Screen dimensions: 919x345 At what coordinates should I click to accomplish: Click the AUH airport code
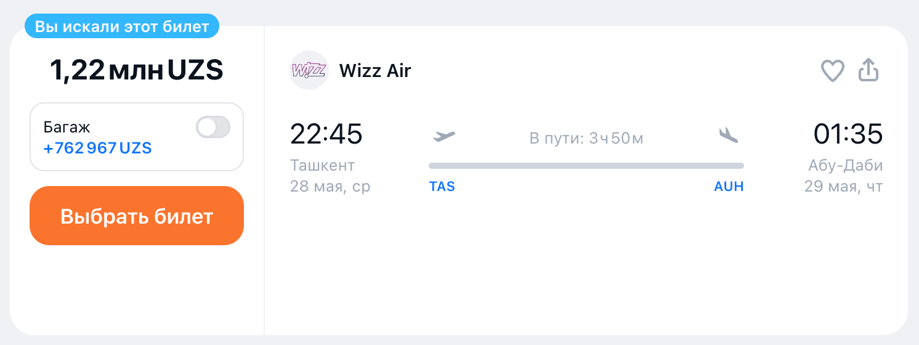coord(729,187)
